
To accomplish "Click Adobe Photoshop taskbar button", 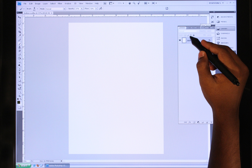I will [x=57, y=165].
